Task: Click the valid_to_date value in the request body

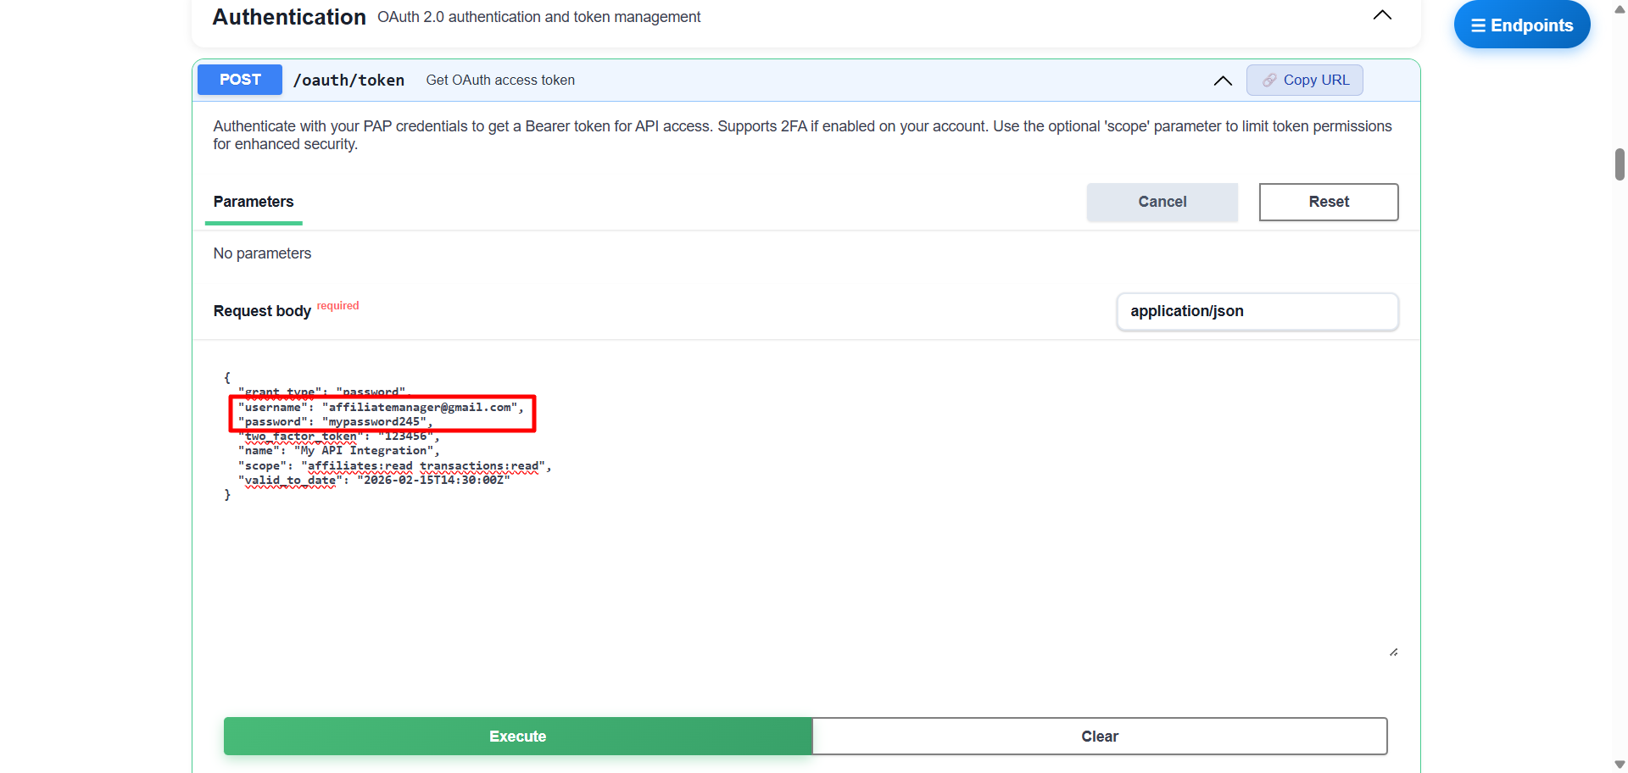Action: [x=434, y=481]
